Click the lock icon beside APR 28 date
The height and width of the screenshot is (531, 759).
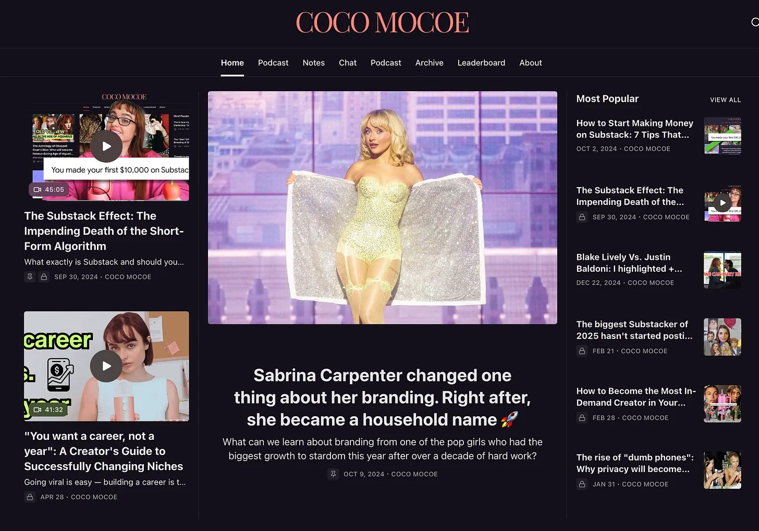(x=30, y=497)
